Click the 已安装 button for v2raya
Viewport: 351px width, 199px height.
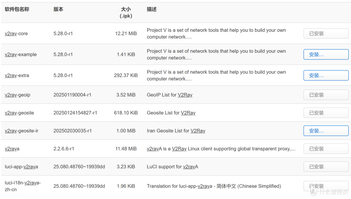pyautogui.click(x=326, y=149)
